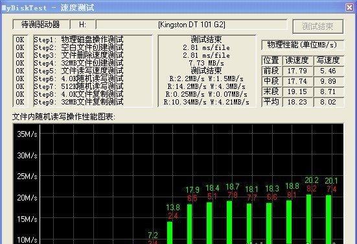Click the 18.4 chart value label
The width and height of the screenshot is (357, 244).
[213, 188]
